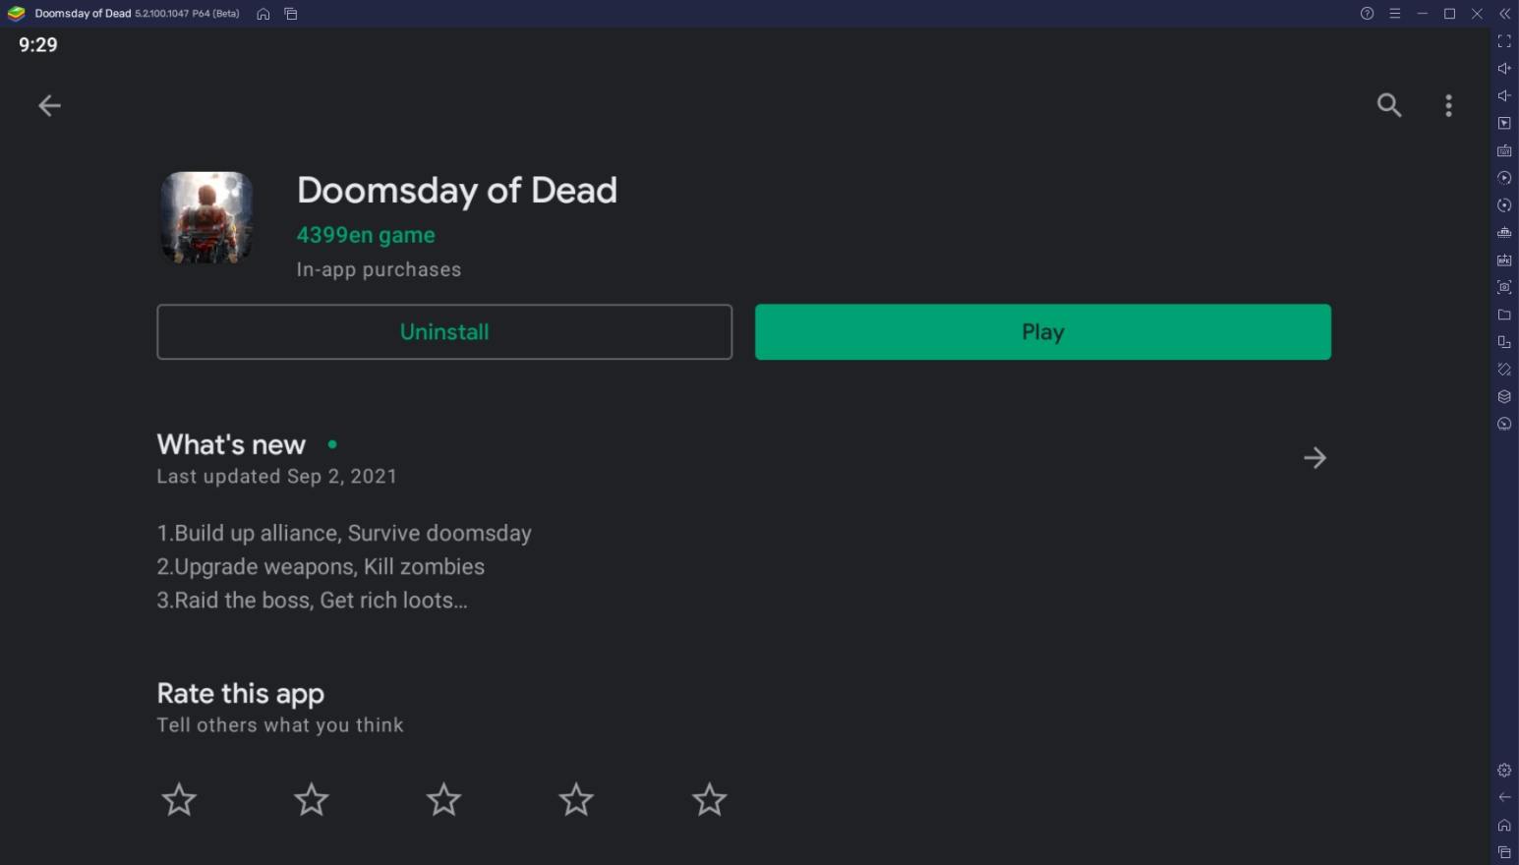Take a screenshot from BlueStacks sidebar
This screenshot has width=1519, height=865.
(x=1504, y=288)
